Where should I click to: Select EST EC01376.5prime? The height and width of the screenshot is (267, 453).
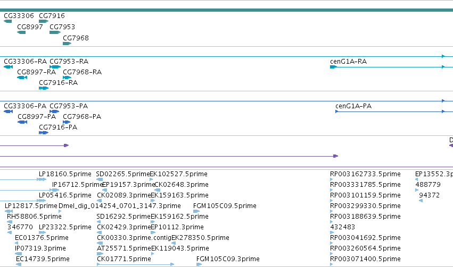pyautogui.click(x=42, y=238)
